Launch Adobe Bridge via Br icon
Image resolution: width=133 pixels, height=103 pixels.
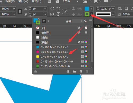click(49, 1)
